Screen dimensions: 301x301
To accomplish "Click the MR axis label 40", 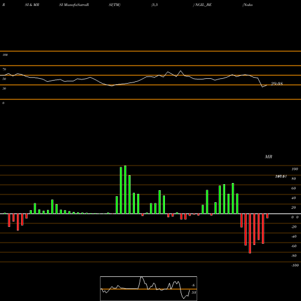I will [x=294, y=198].
